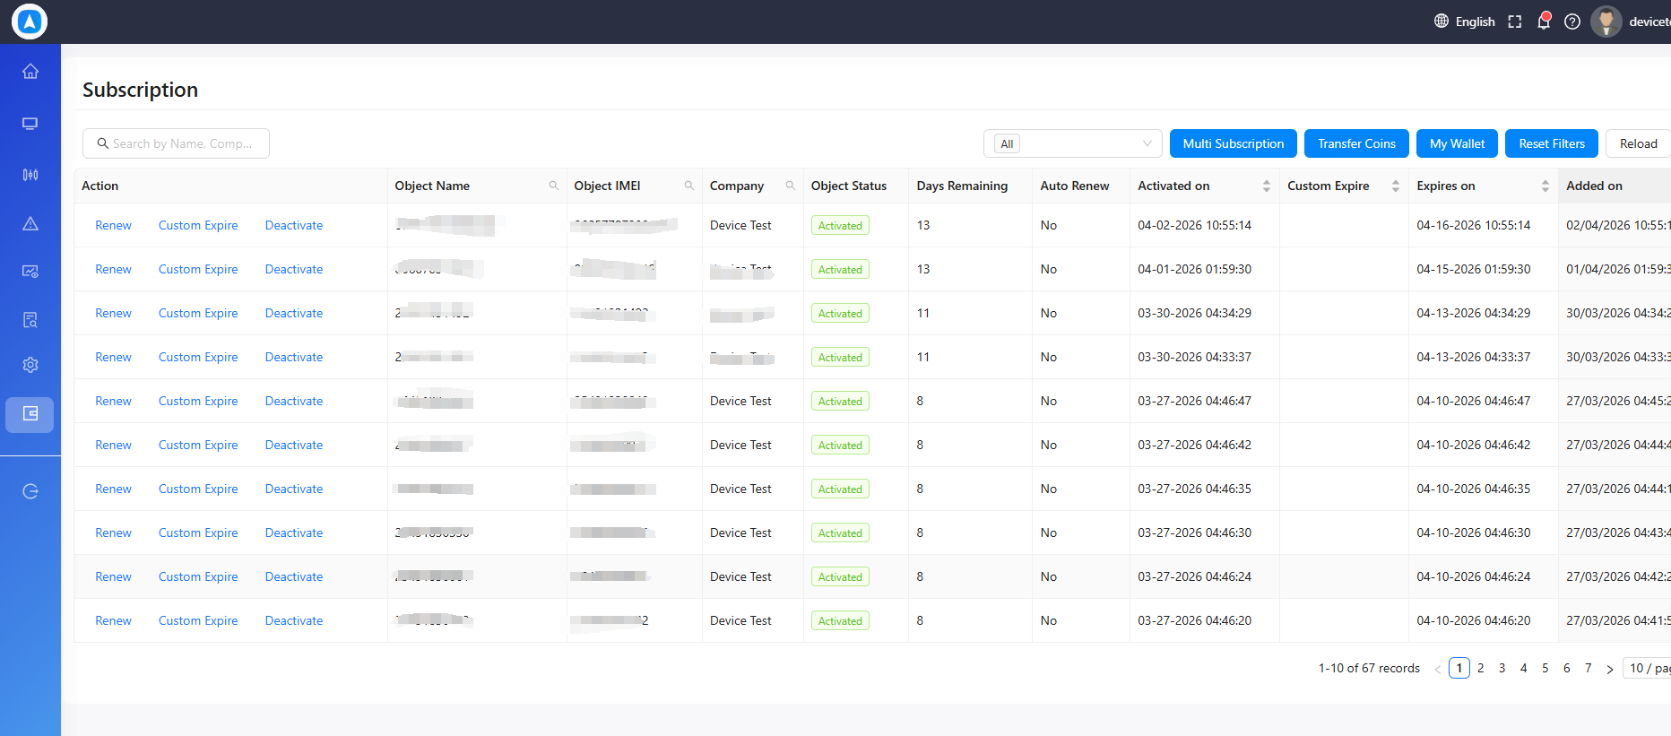Go to page 5
Viewport: 1671px width, 736px height.
(1545, 668)
